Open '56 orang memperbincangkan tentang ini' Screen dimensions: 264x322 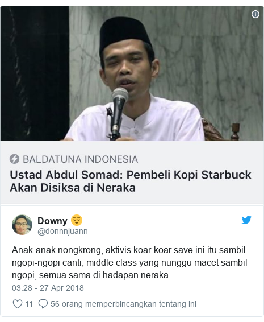123,304
